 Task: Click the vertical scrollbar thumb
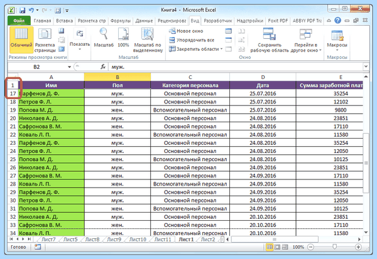click(x=366, y=162)
